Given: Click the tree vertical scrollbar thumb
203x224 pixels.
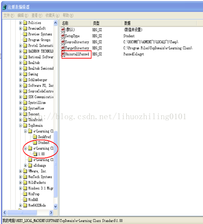Looking at the screenshot, I should [x=56, y=164].
